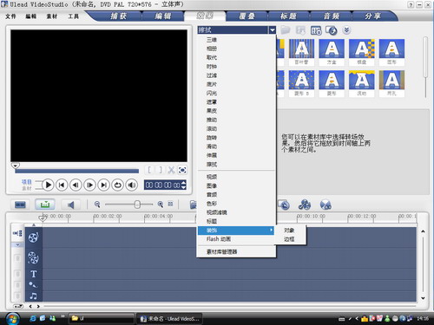Viewport: 434px width, 325px height.
Task: Zoom in the timeline magnifier
Action: pos(161,205)
